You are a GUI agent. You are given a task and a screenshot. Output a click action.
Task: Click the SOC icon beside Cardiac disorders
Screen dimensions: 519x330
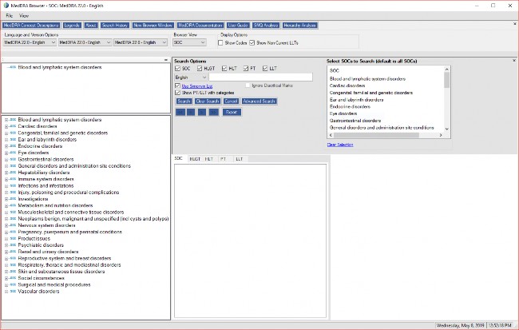tap(13, 125)
